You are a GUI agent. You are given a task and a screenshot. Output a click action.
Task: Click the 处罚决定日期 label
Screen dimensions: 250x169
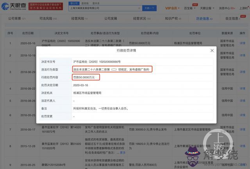click(50, 85)
